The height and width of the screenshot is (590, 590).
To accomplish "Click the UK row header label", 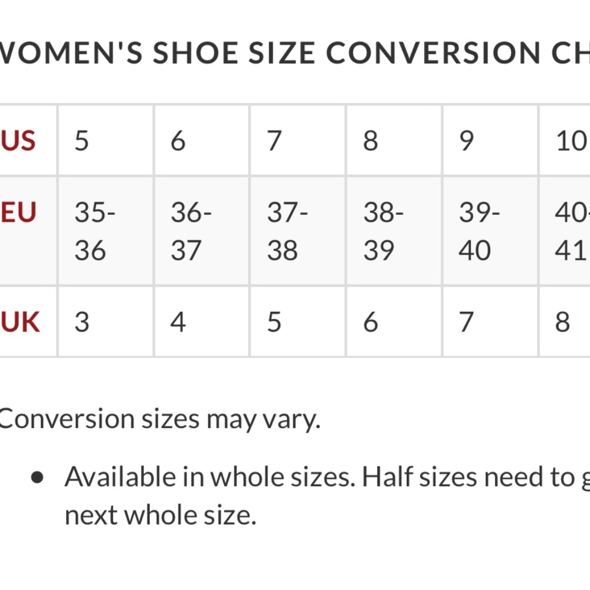I will [x=20, y=322].
